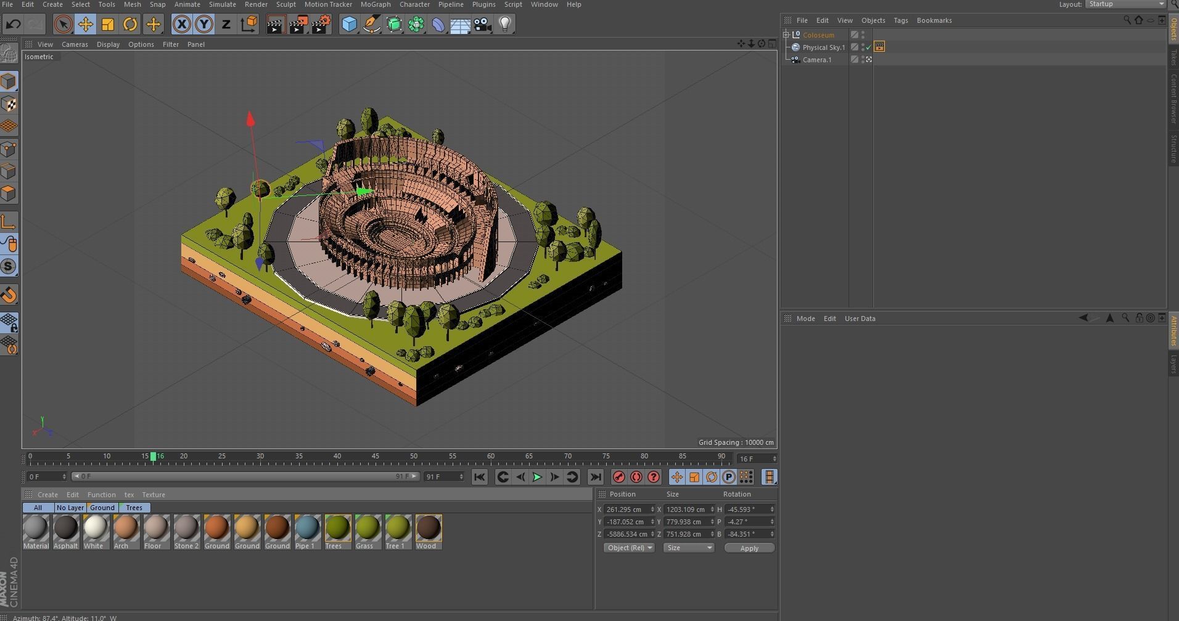Open the Size mode dropdown
This screenshot has height=621, width=1179.
pos(689,548)
